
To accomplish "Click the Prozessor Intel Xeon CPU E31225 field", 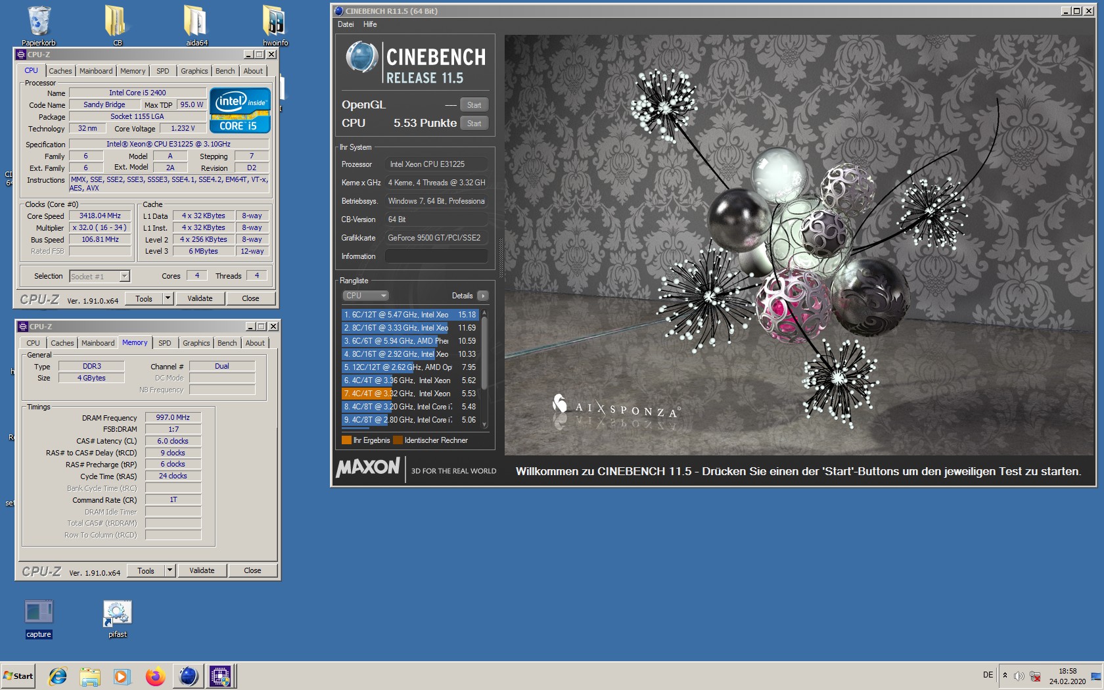I will [x=436, y=164].
